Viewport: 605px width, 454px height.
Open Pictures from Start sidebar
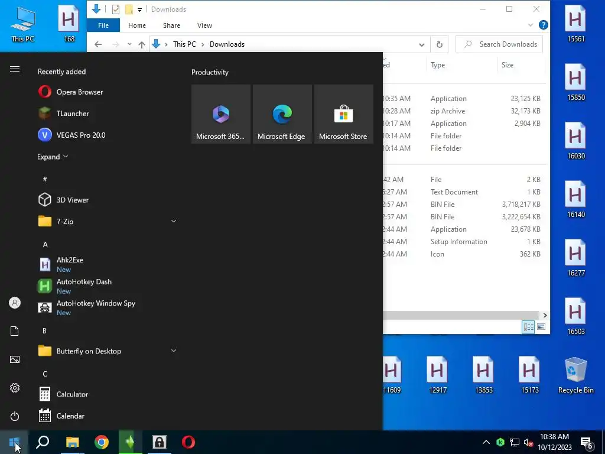pyautogui.click(x=15, y=359)
